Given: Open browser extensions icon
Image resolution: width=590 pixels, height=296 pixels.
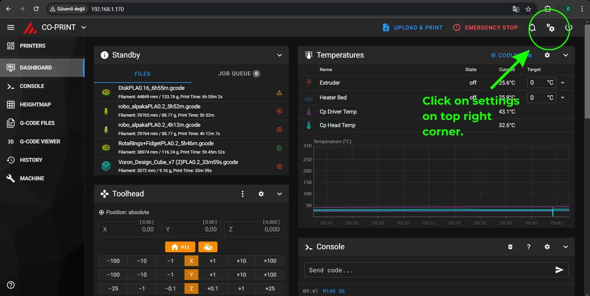Looking at the screenshot, I should [548, 9].
